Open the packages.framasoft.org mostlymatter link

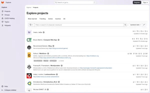coord(96,68)
